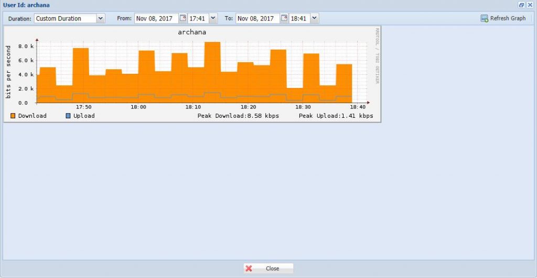The width and height of the screenshot is (537, 278).
Task: Open the To time 18:41 dropdown arrow
Action: click(x=314, y=18)
